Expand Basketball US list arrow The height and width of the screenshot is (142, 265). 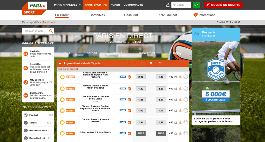point(51,138)
